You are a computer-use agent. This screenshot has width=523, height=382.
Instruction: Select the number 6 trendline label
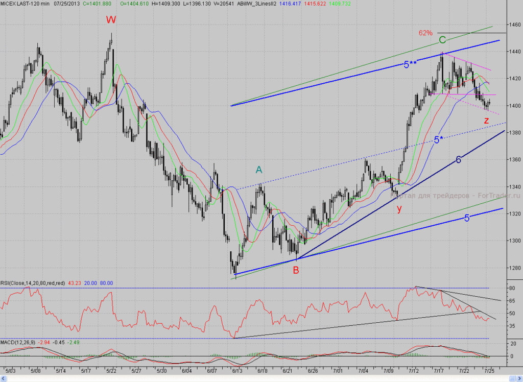(x=458, y=160)
